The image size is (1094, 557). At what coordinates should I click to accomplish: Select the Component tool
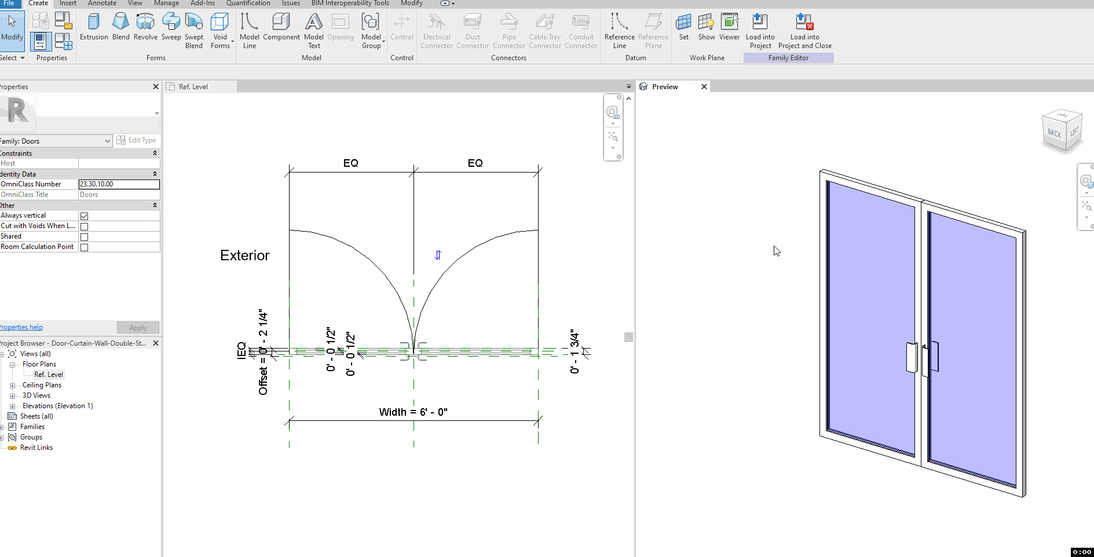pos(281,27)
